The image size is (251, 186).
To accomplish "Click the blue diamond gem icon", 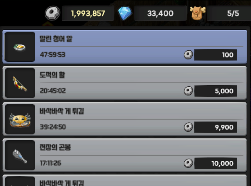I will point(125,13).
